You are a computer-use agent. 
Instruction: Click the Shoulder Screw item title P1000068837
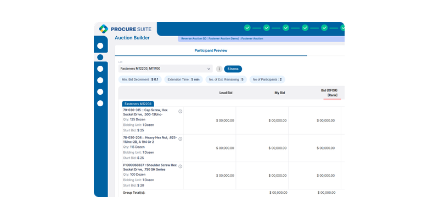[x=150, y=168]
